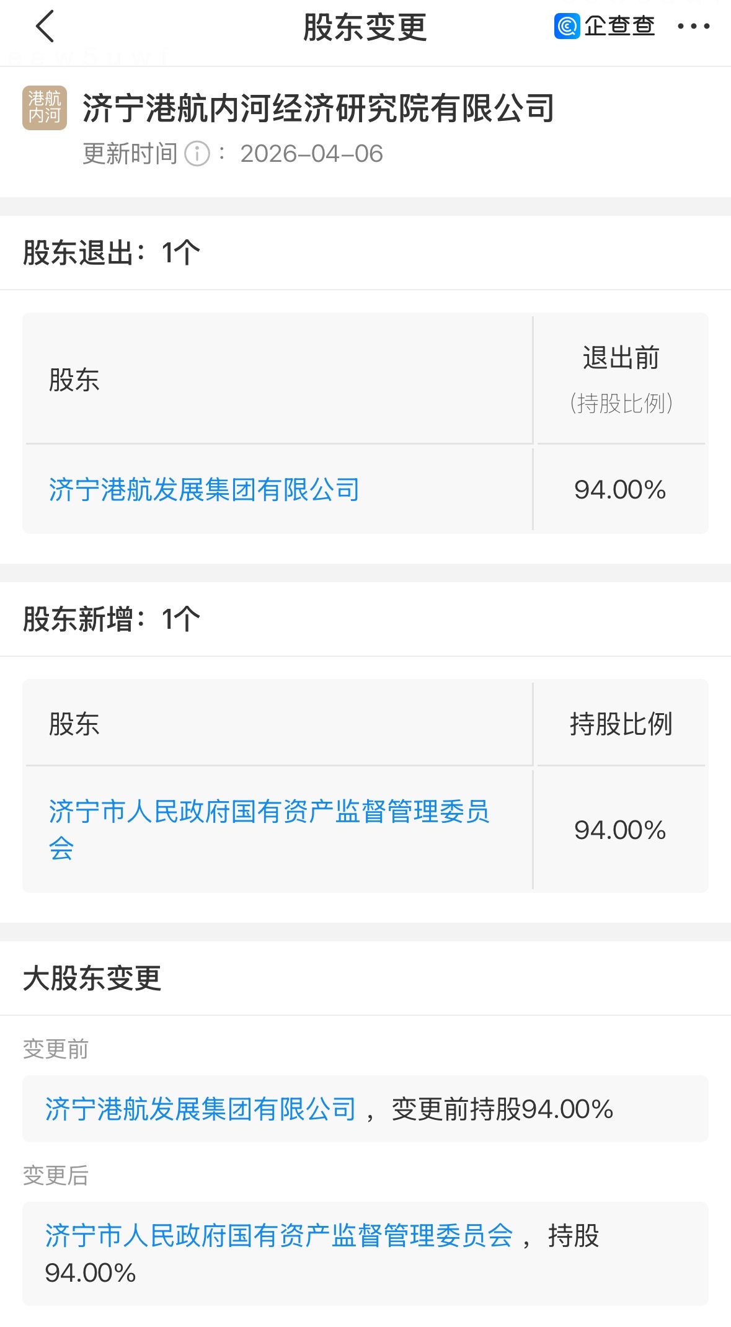Tap the 股东新增：1个 section header
The image size is (731, 1327).
(x=112, y=619)
